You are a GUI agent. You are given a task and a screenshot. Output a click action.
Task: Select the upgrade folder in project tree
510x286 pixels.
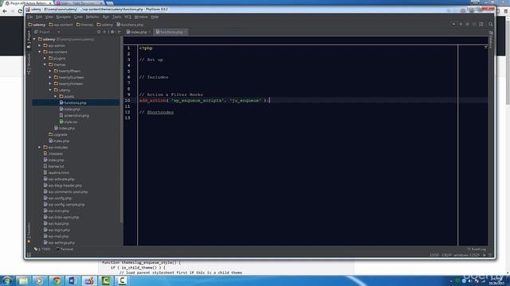58,134
